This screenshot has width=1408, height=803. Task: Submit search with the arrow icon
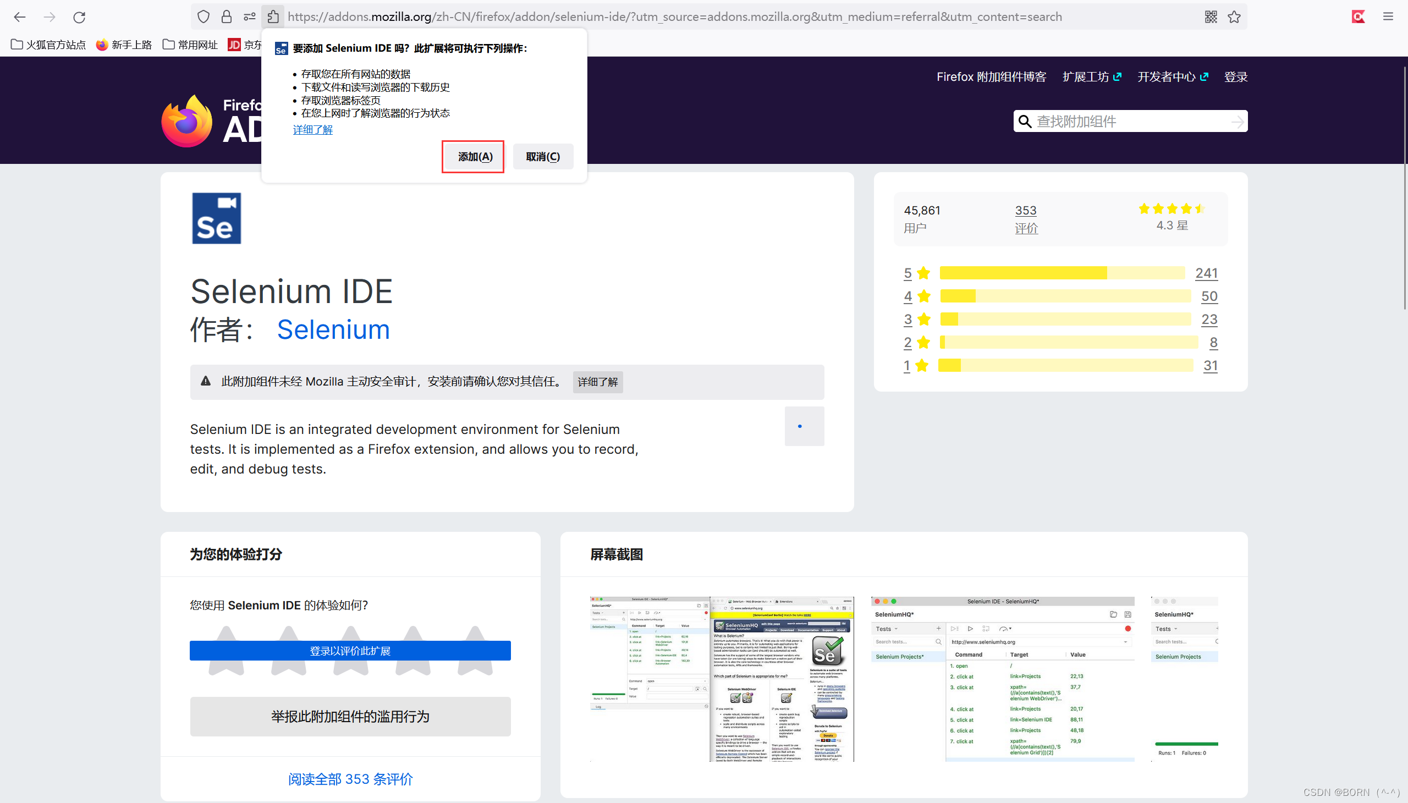coord(1237,122)
